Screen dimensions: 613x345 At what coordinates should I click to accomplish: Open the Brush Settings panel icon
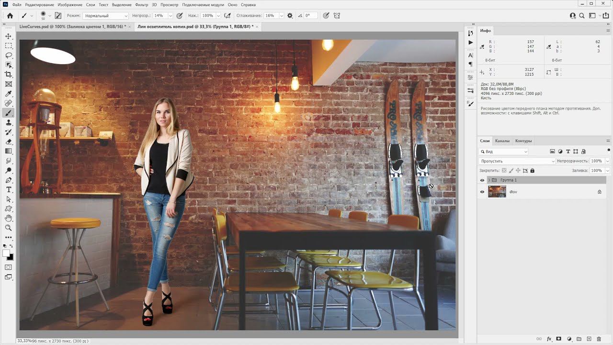470,103
